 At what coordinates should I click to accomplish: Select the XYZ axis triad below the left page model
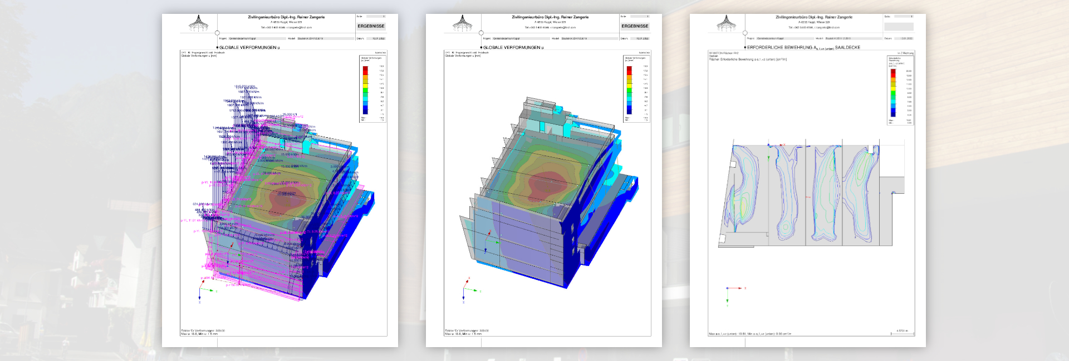204,290
